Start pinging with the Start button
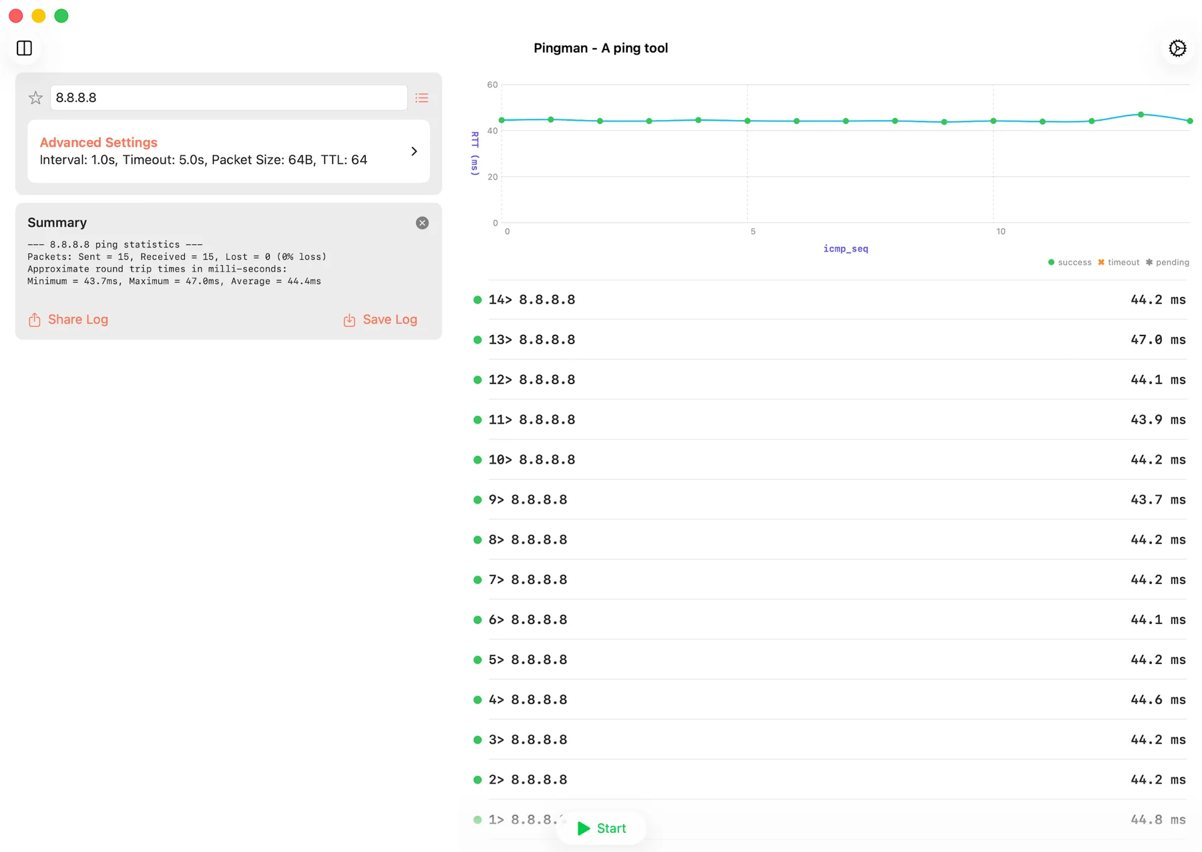The height and width of the screenshot is (852, 1202). (601, 828)
